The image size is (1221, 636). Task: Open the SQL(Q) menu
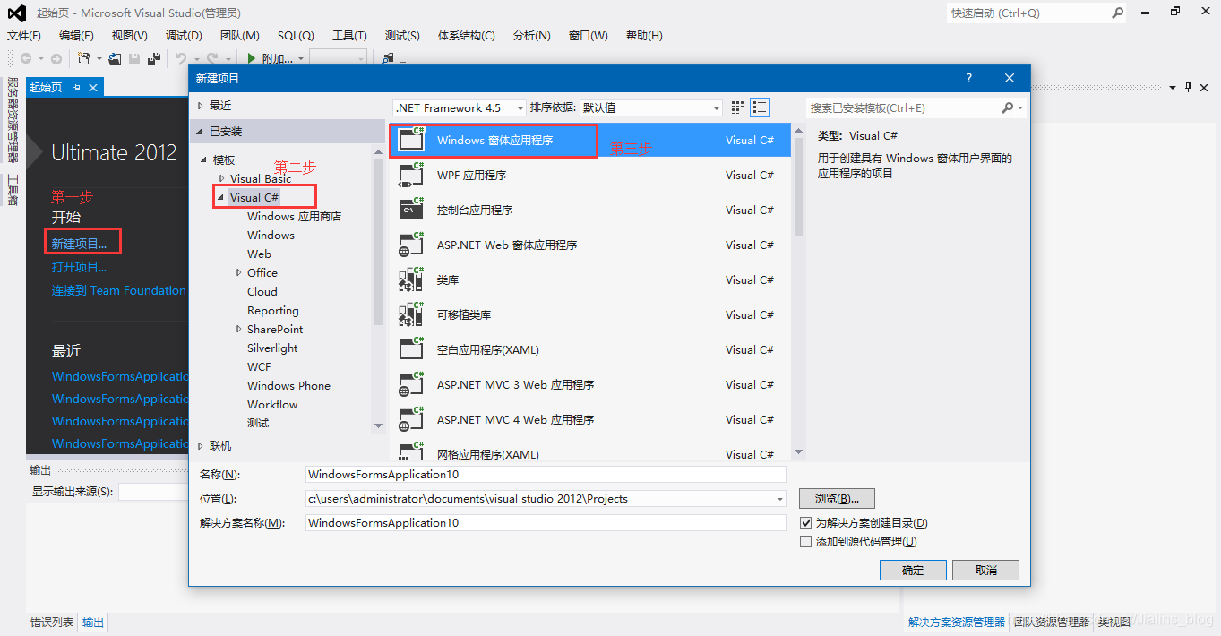(296, 36)
